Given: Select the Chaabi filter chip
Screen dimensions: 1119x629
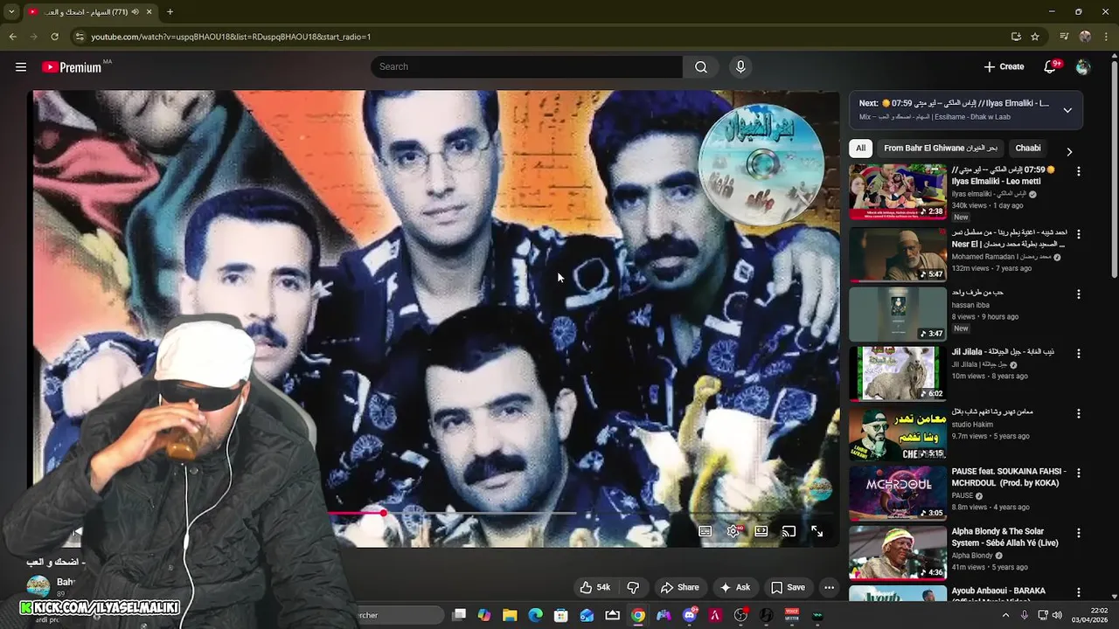Looking at the screenshot, I should [x=1028, y=148].
